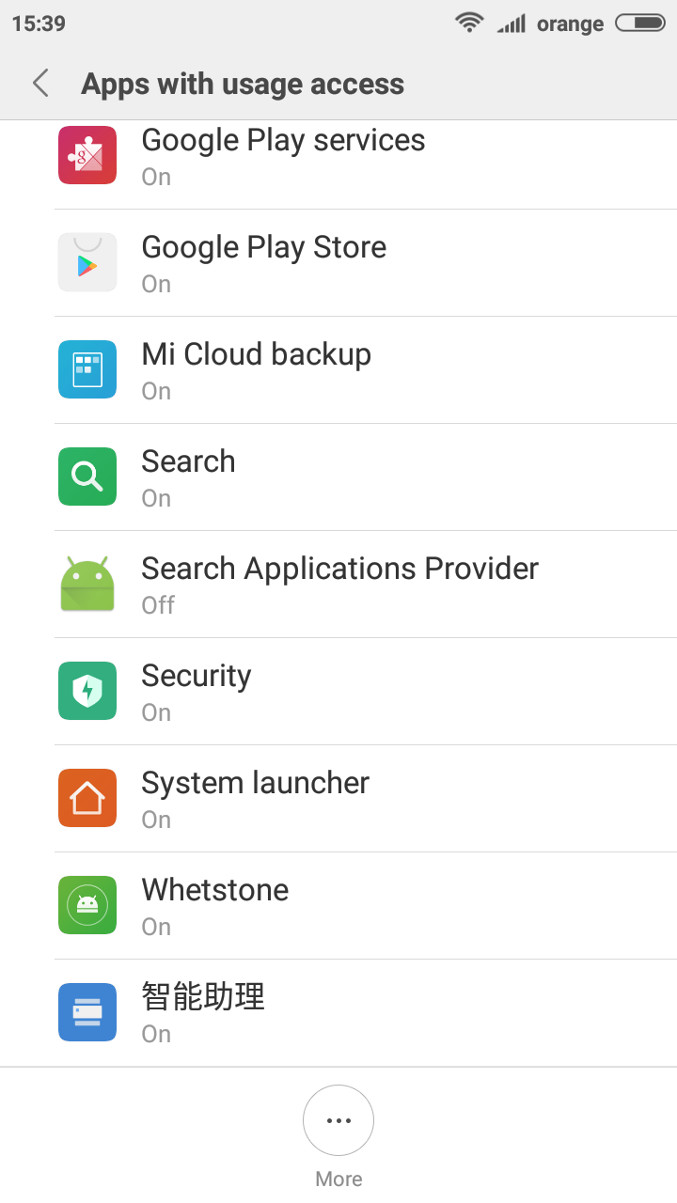Tap the On status under Security
Image resolution: width=677 pixels, height=1203 pixels.
[x=156, y=712]
